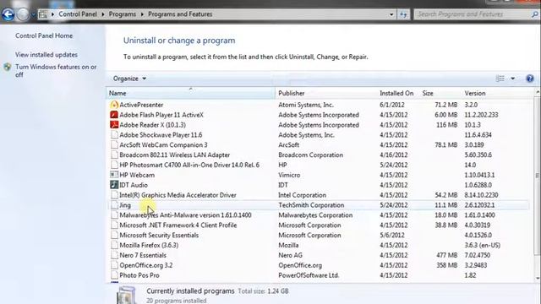Click the Back navigation arrow
The width and height of the screenshot is (541, 304).
pos(8,14)
